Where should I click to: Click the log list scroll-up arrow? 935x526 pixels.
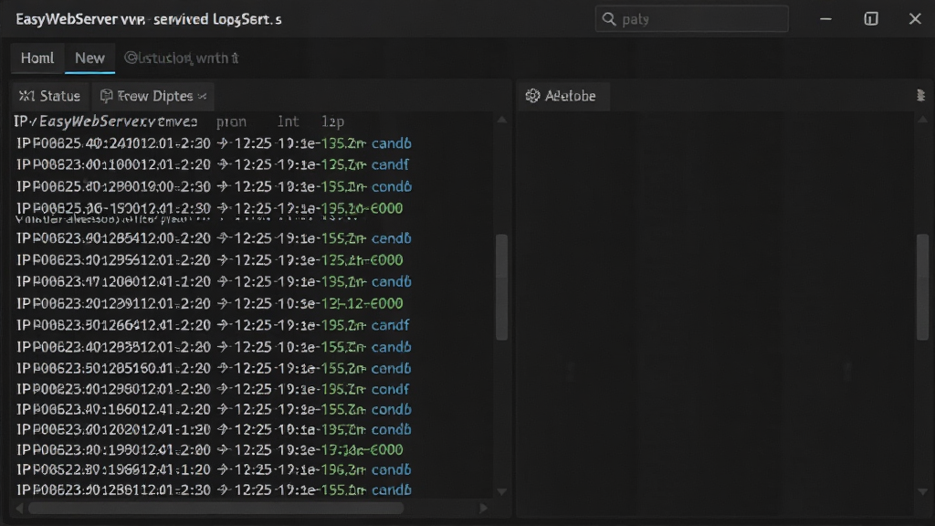point(502,120)
